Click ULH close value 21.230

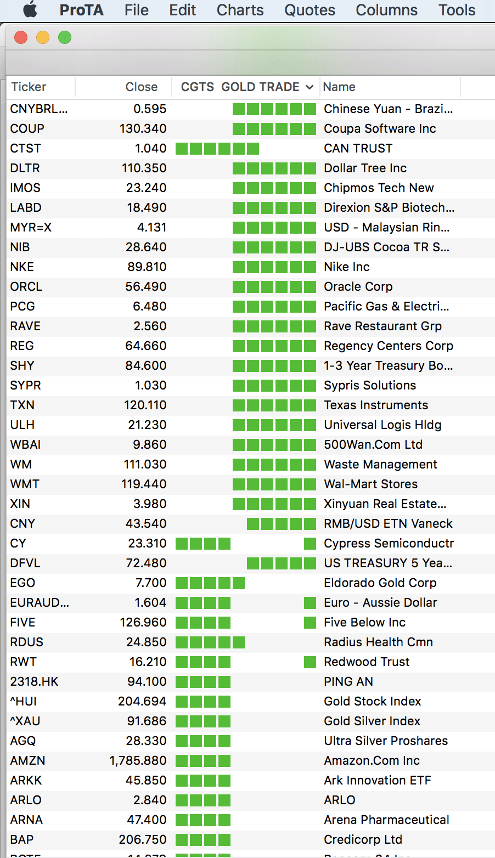(x=147, y=425)
